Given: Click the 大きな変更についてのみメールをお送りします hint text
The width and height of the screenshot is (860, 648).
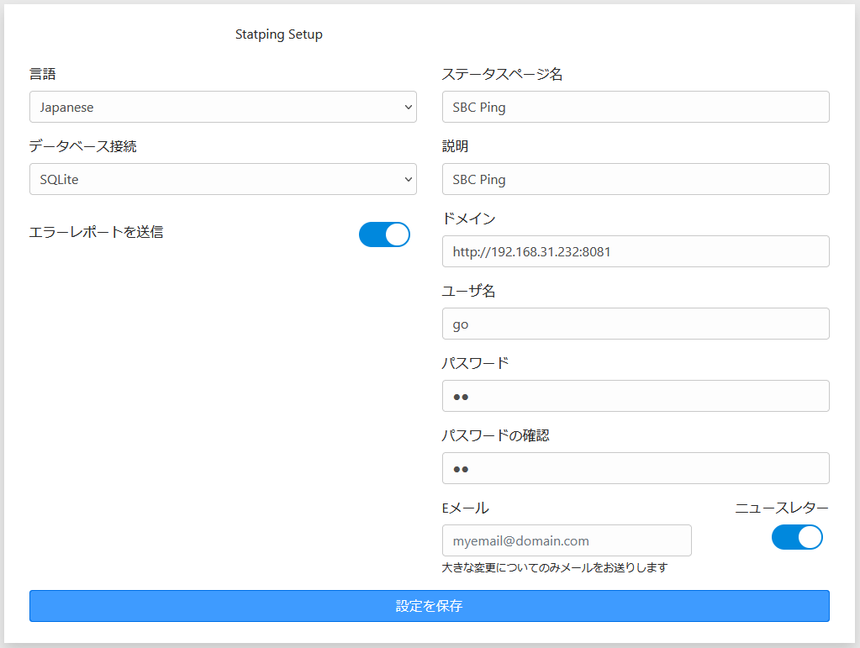Looking at the screenshot, I should [x=555, y=567].
